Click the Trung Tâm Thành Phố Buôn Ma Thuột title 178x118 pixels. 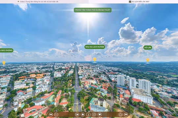click(93, 10)
